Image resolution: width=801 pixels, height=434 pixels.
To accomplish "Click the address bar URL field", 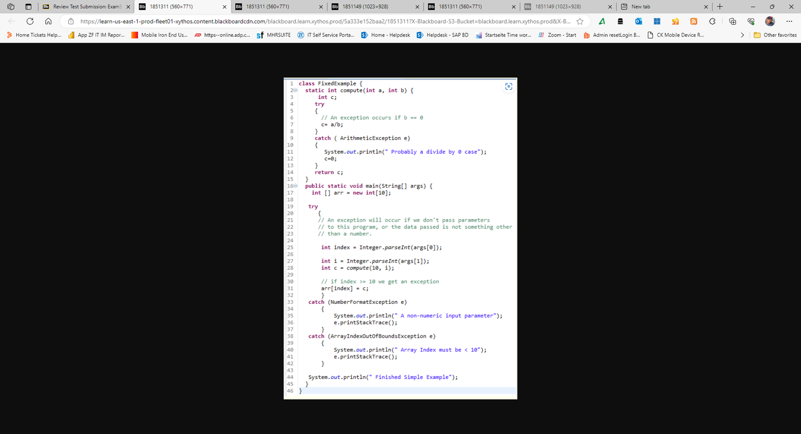I will (324, 21).
